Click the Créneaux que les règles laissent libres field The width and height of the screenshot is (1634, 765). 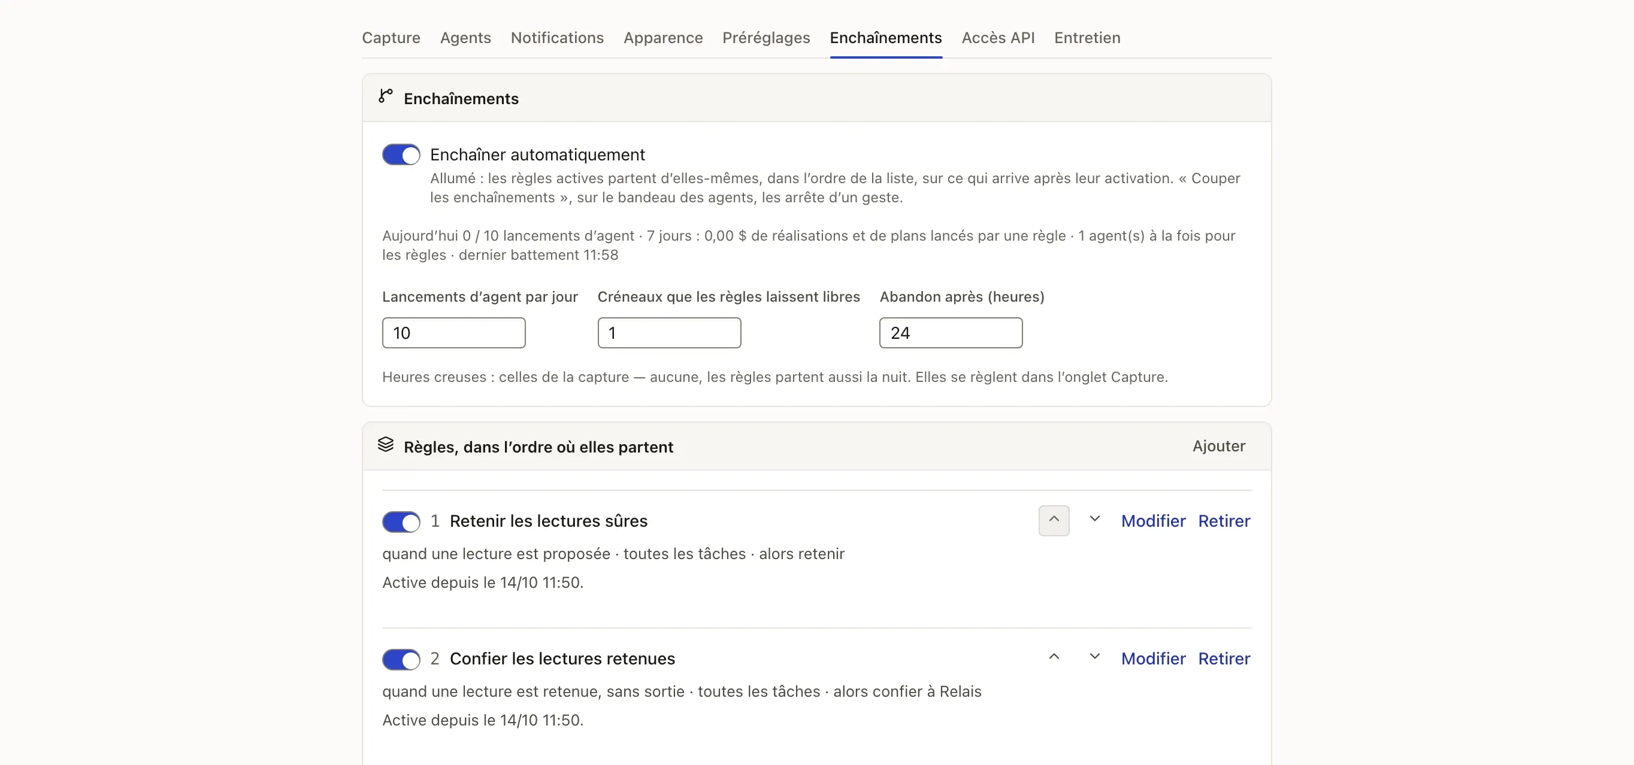click(x=669, y=333)
